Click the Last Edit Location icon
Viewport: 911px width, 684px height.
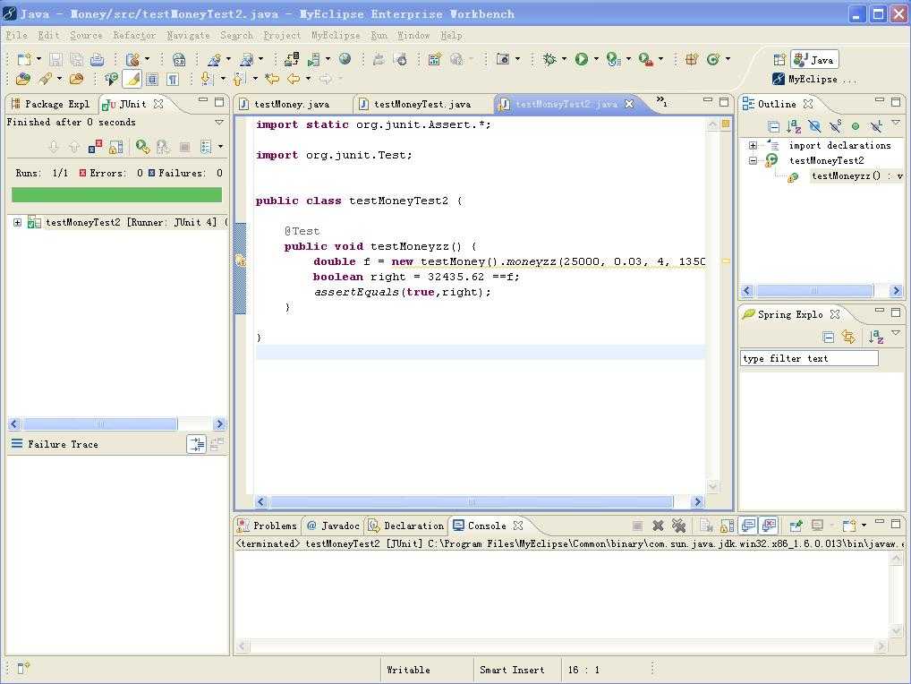pyautogui.click(x=271, y=79)
